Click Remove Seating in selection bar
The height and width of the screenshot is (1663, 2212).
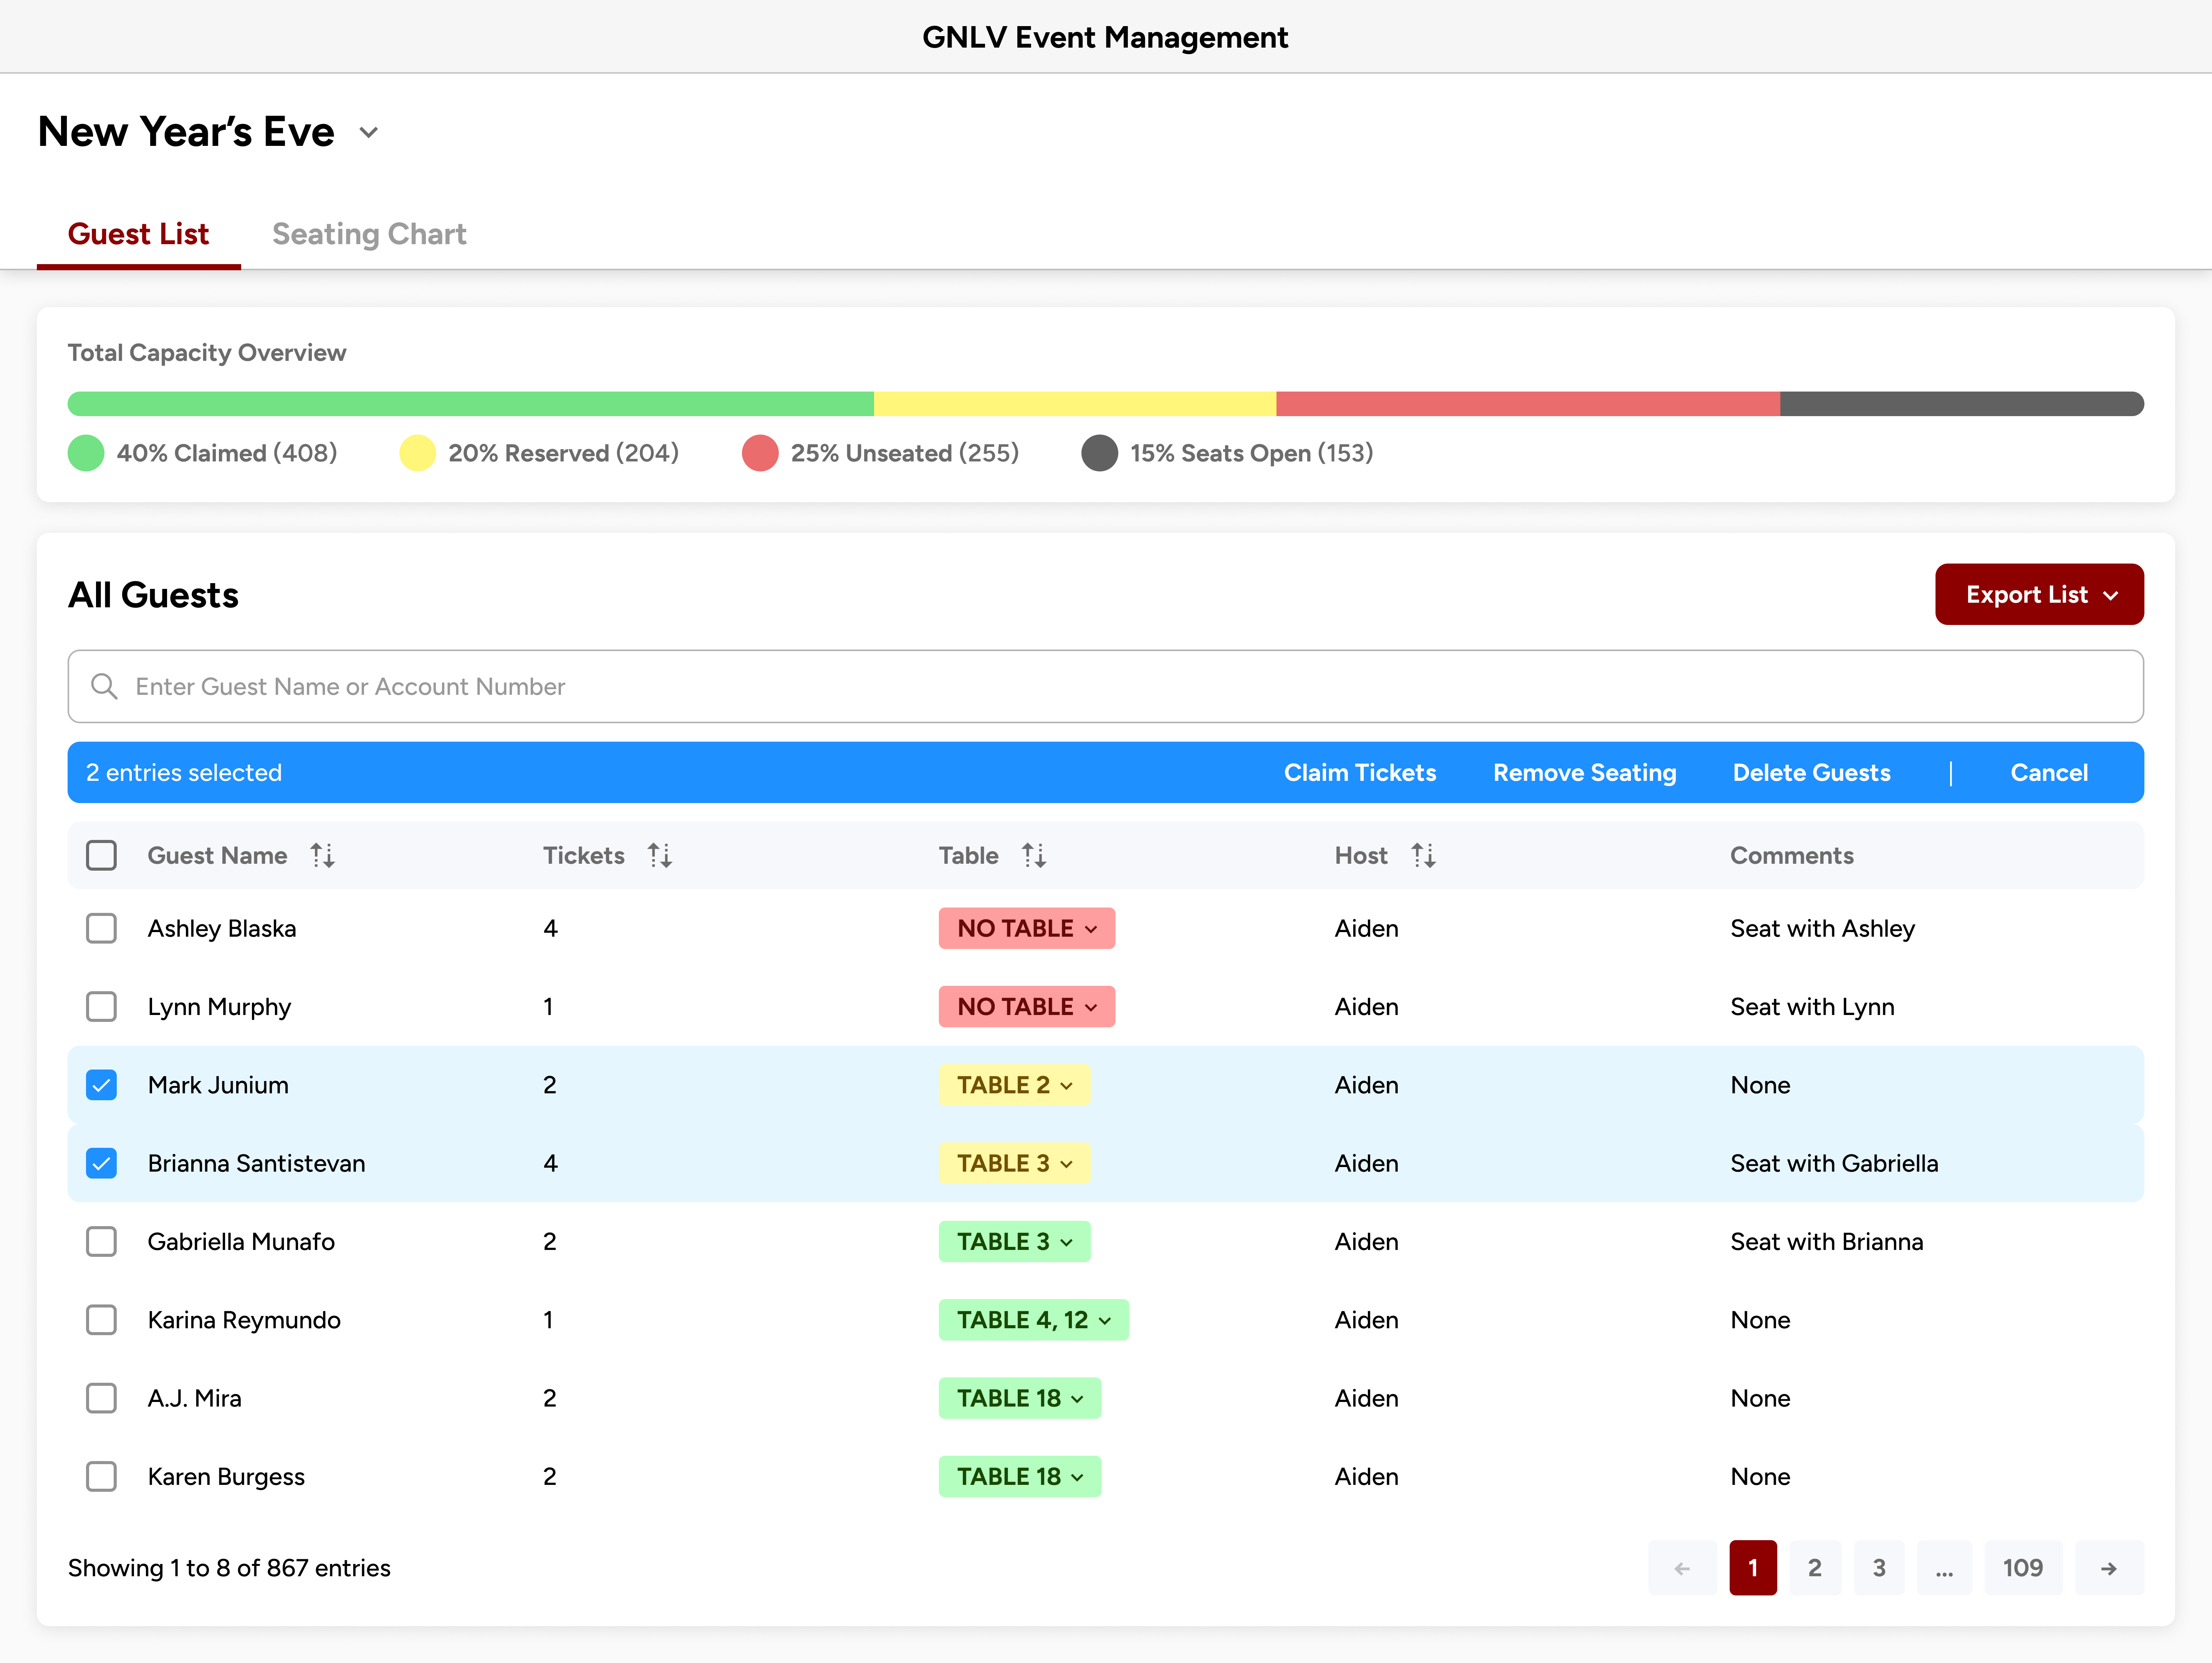1584,772
